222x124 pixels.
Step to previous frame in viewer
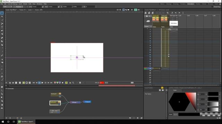[36, 83]
